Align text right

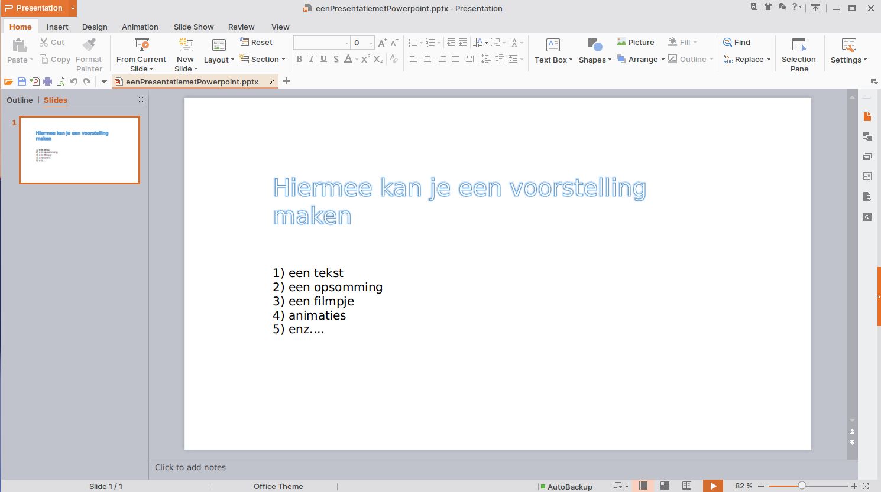click(441, 59)
